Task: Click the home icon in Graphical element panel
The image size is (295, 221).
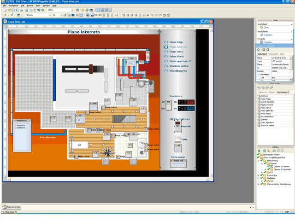Action: pyautogui.click(x=258, y=50)
